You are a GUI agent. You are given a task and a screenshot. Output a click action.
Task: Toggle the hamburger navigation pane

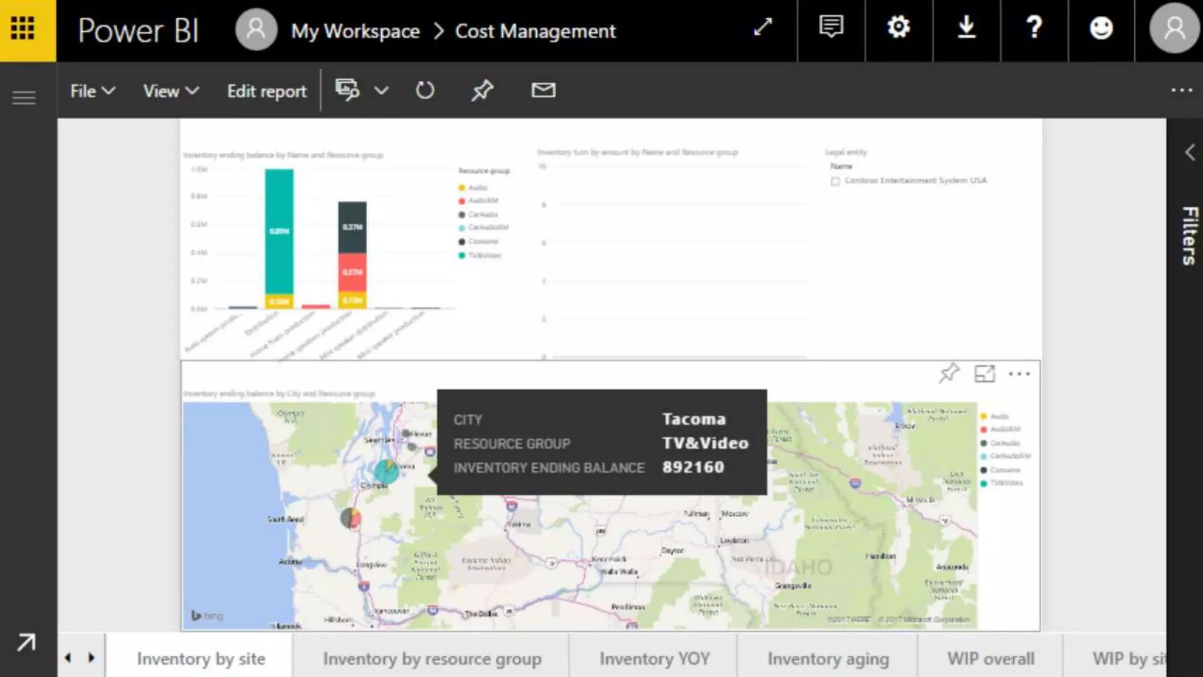(24, 98)
